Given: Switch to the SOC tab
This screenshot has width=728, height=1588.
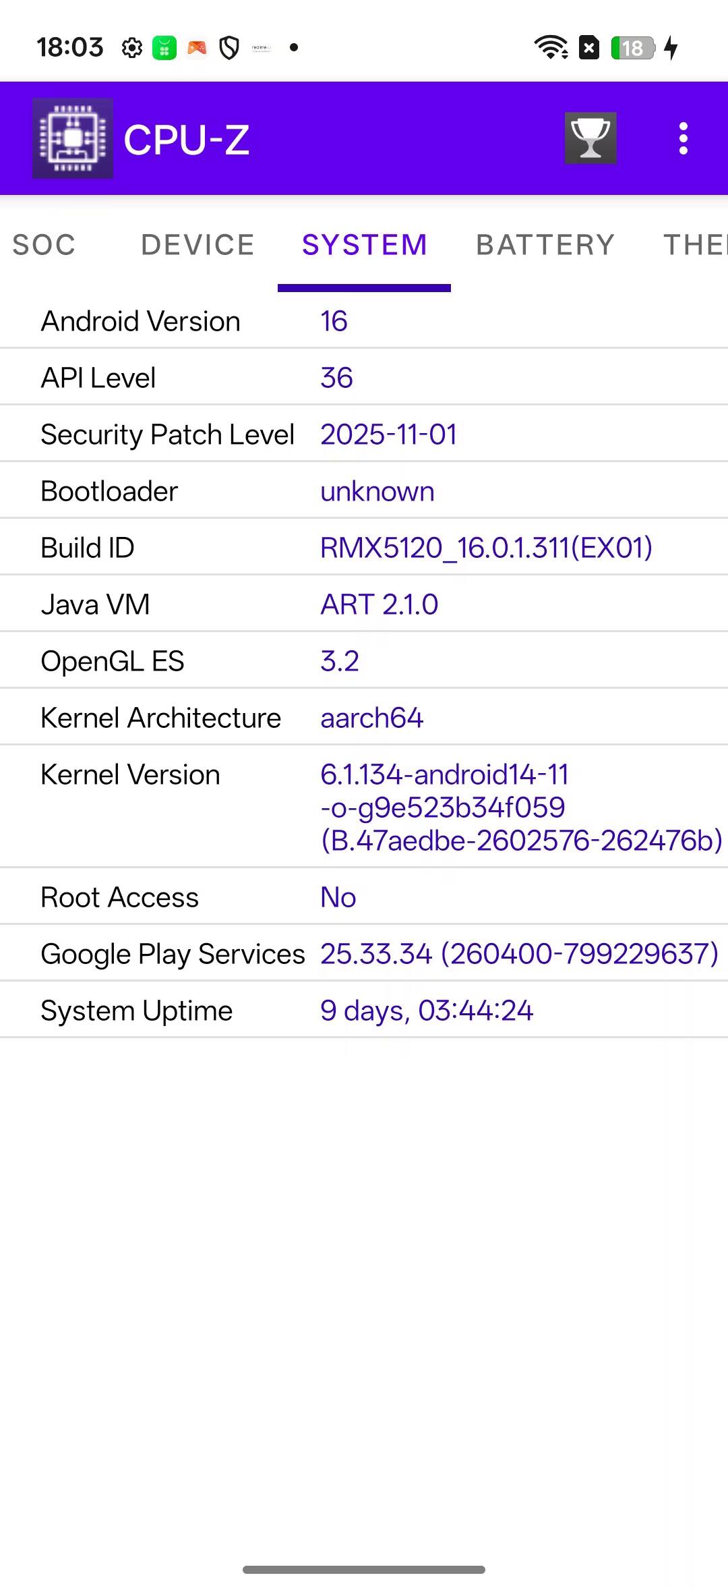Looking at the screenshot, I should [x=44, y=245].
